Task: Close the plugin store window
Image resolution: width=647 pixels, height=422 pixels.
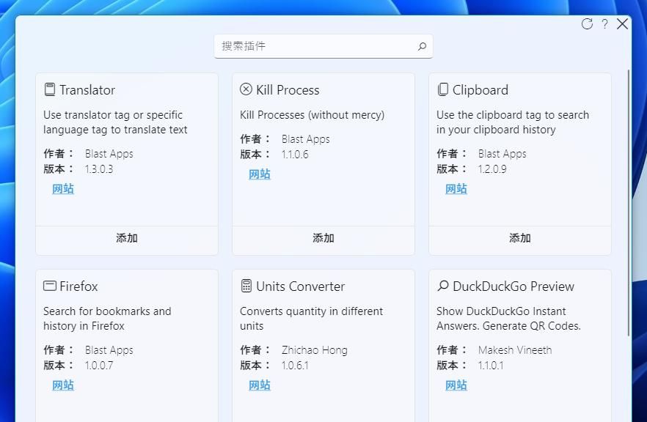Action: pyautogui.click(x=623, y=23)
